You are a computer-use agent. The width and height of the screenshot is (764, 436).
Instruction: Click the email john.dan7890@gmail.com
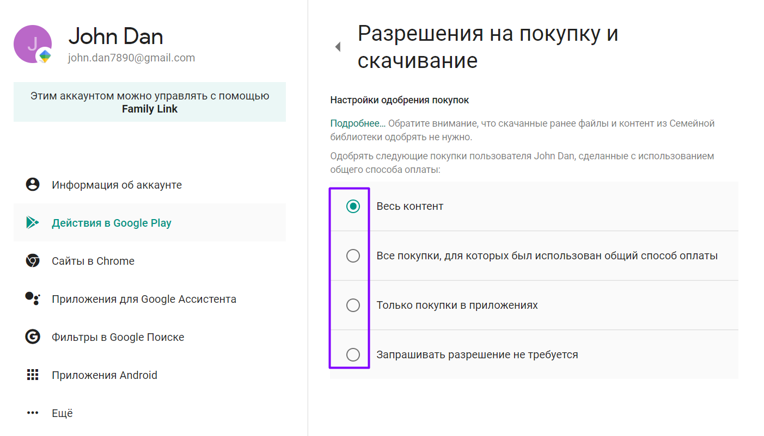coord(131,58)
